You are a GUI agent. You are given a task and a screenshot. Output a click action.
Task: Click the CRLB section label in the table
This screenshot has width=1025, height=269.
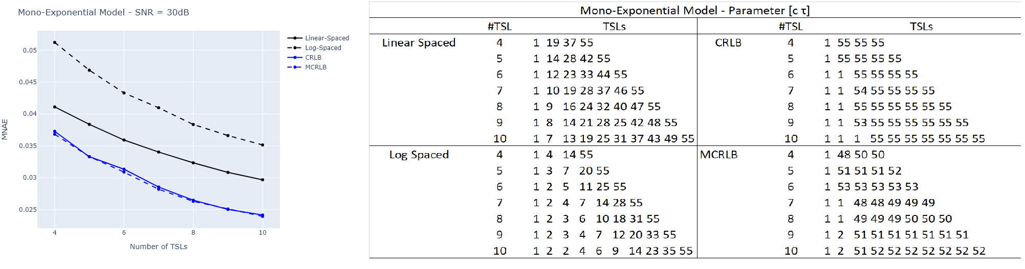(728, 43)
